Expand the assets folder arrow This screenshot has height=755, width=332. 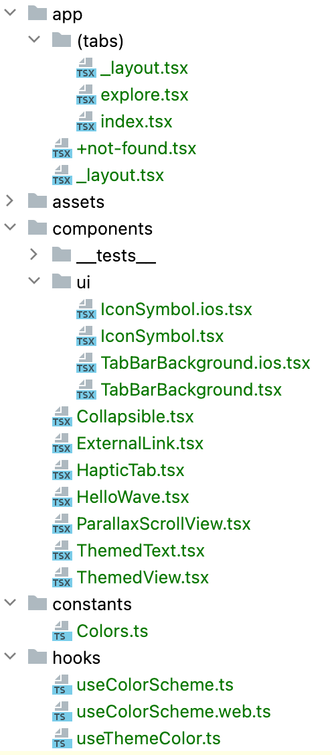point(9,201)
